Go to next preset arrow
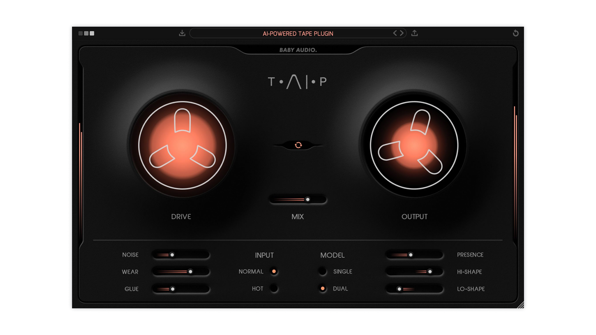The height and width of the screenshot is (335, 596). tap(402, 33)
